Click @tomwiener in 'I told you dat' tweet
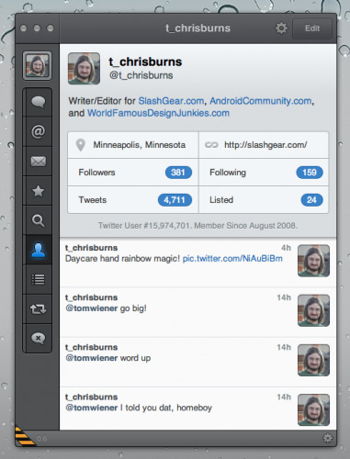The height and width of the screenshot is (459, 350). click(91, 408)
